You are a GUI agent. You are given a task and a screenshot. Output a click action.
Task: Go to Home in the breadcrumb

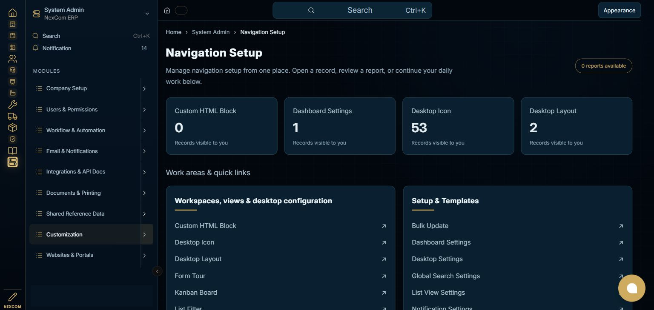tap(174, 32)
